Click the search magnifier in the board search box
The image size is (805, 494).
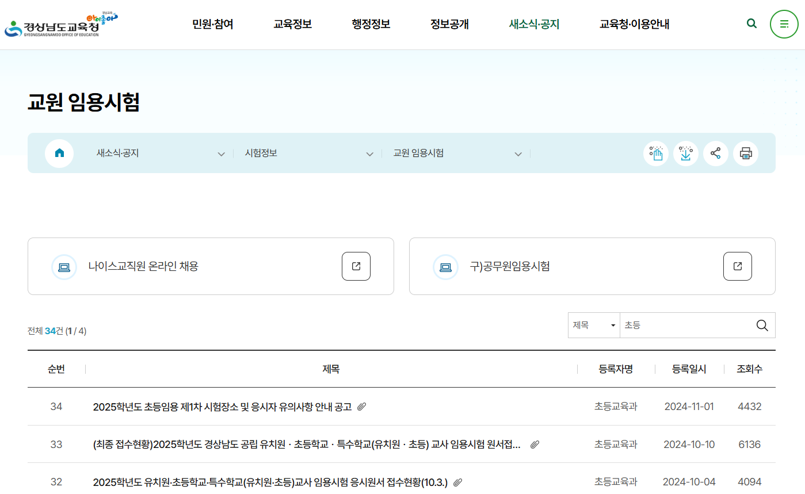pyautogui.click(x=762, y=325)
